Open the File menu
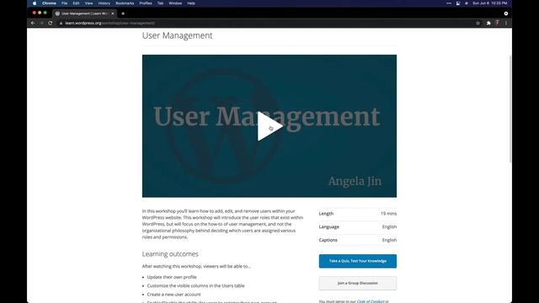Screen dimensions: 539x303 pyautogui.click(x=64, y=3)
